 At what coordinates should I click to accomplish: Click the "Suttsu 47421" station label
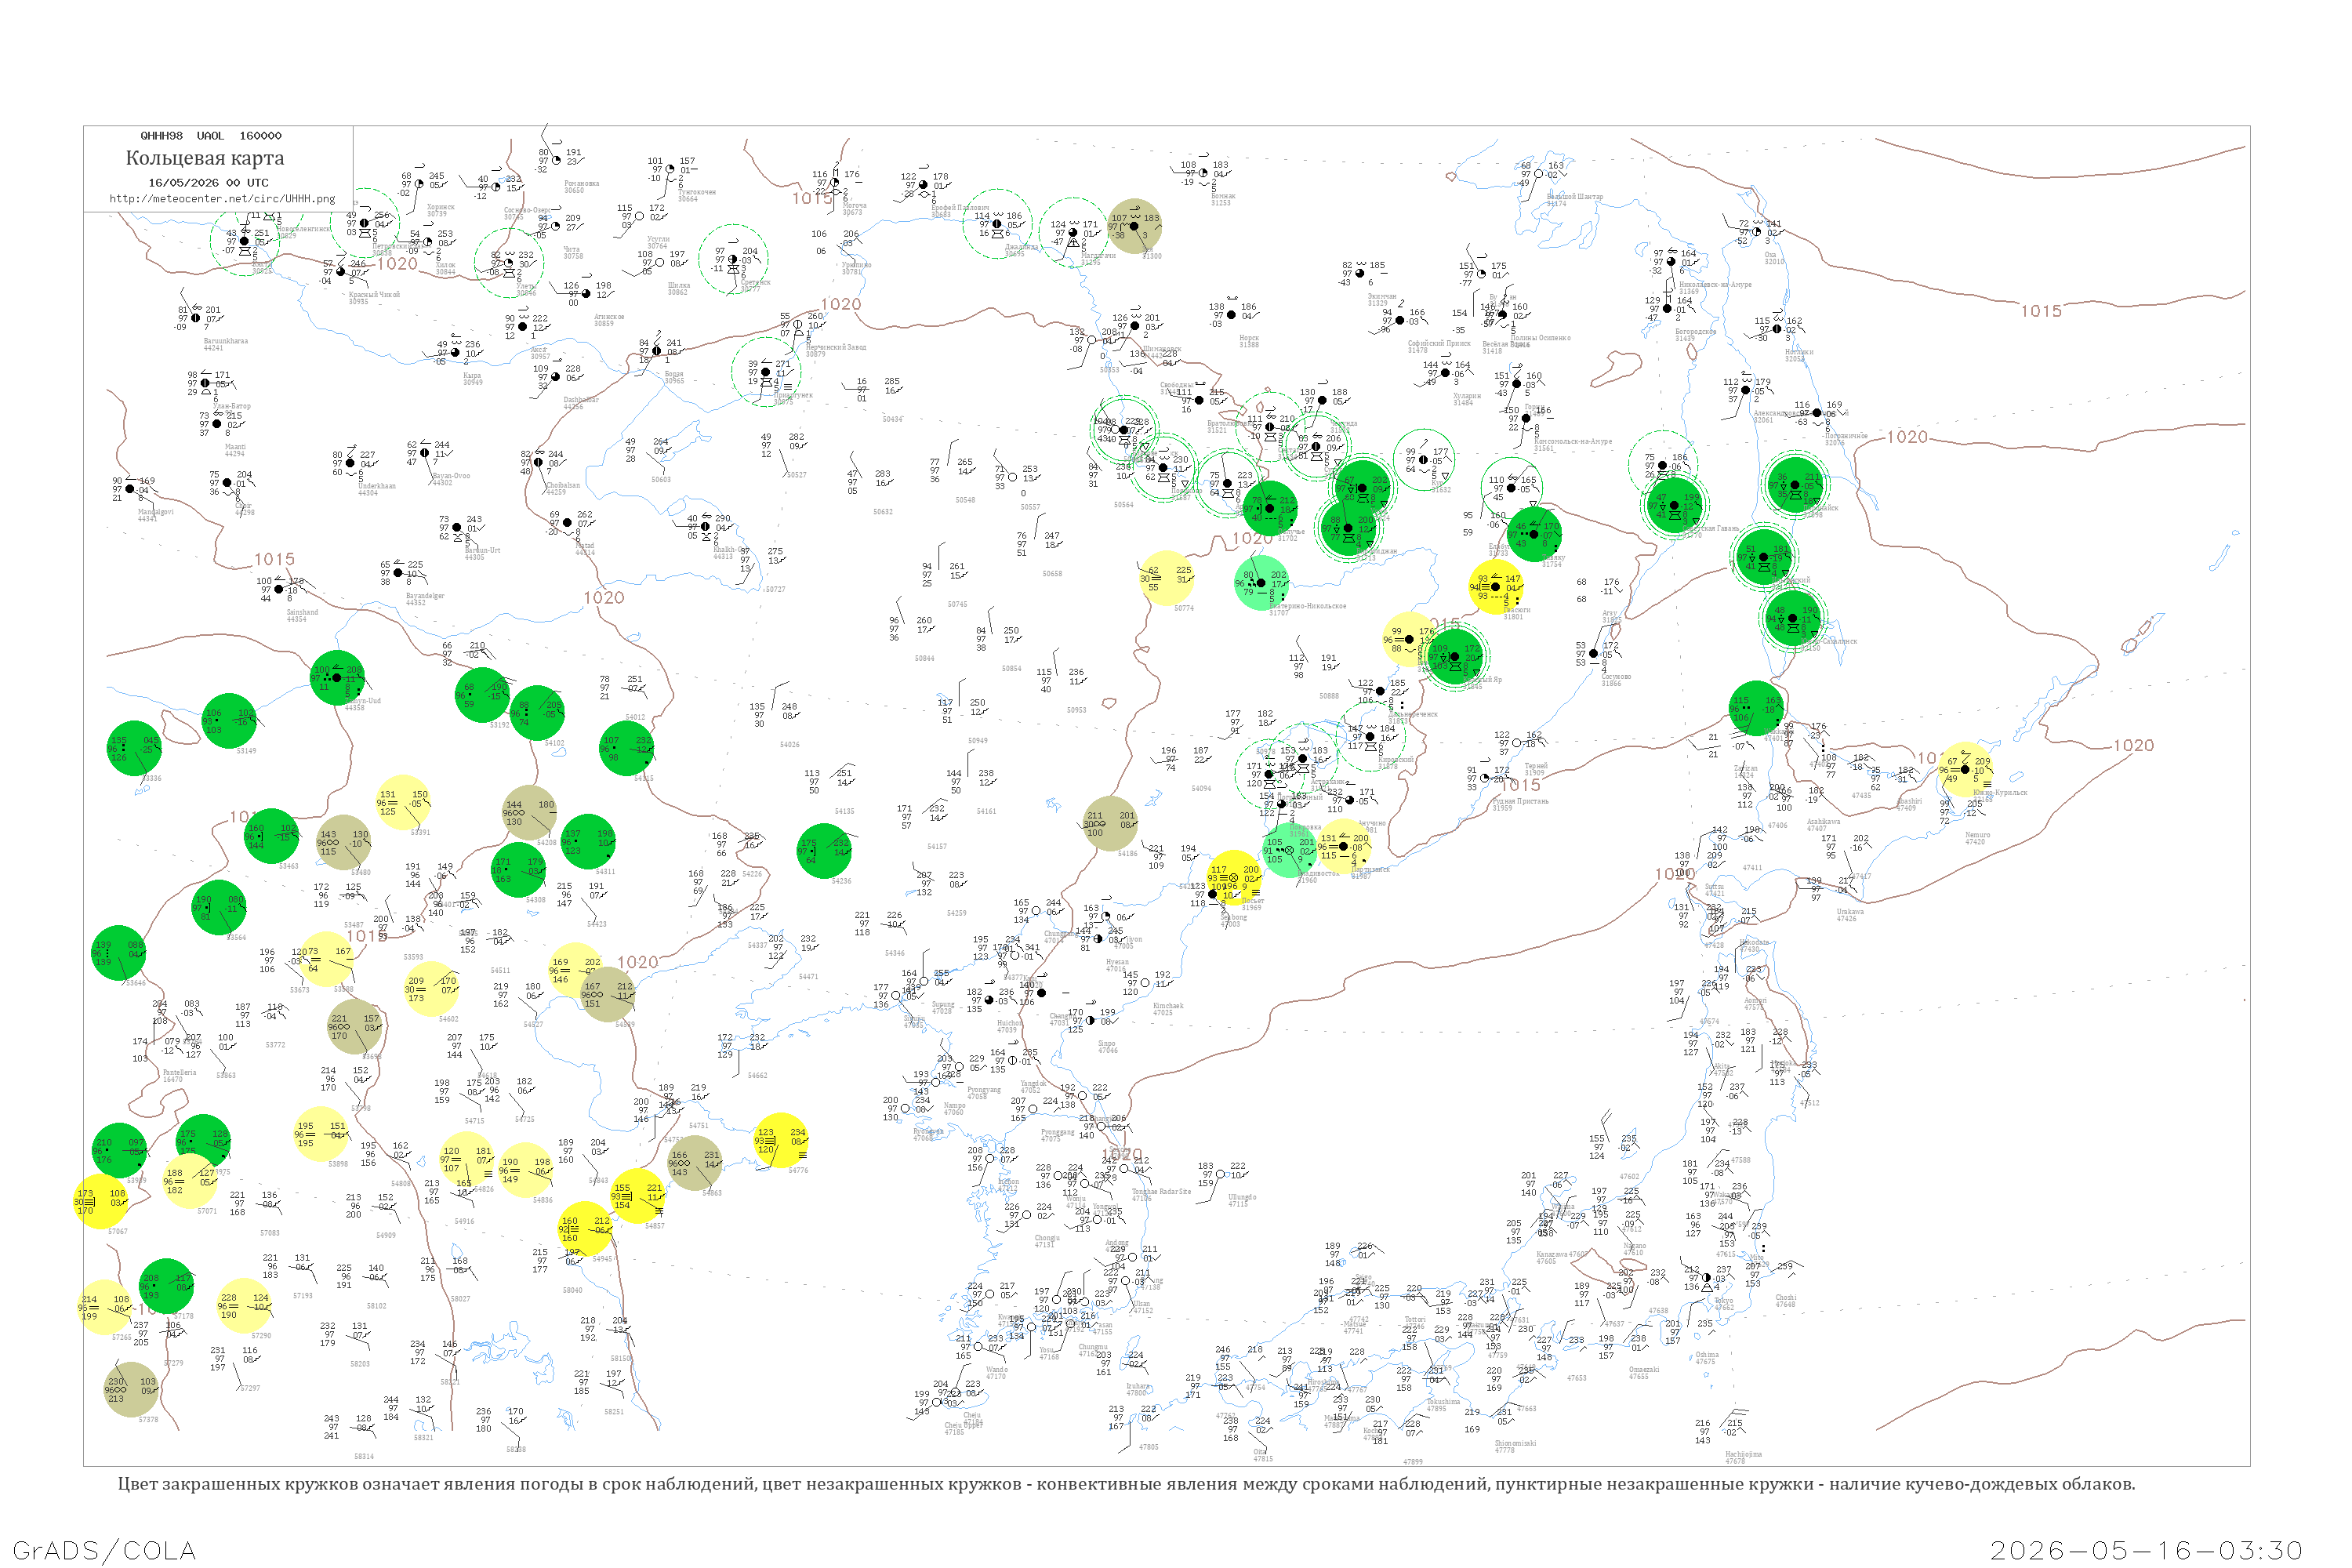tap(1714, 890)
